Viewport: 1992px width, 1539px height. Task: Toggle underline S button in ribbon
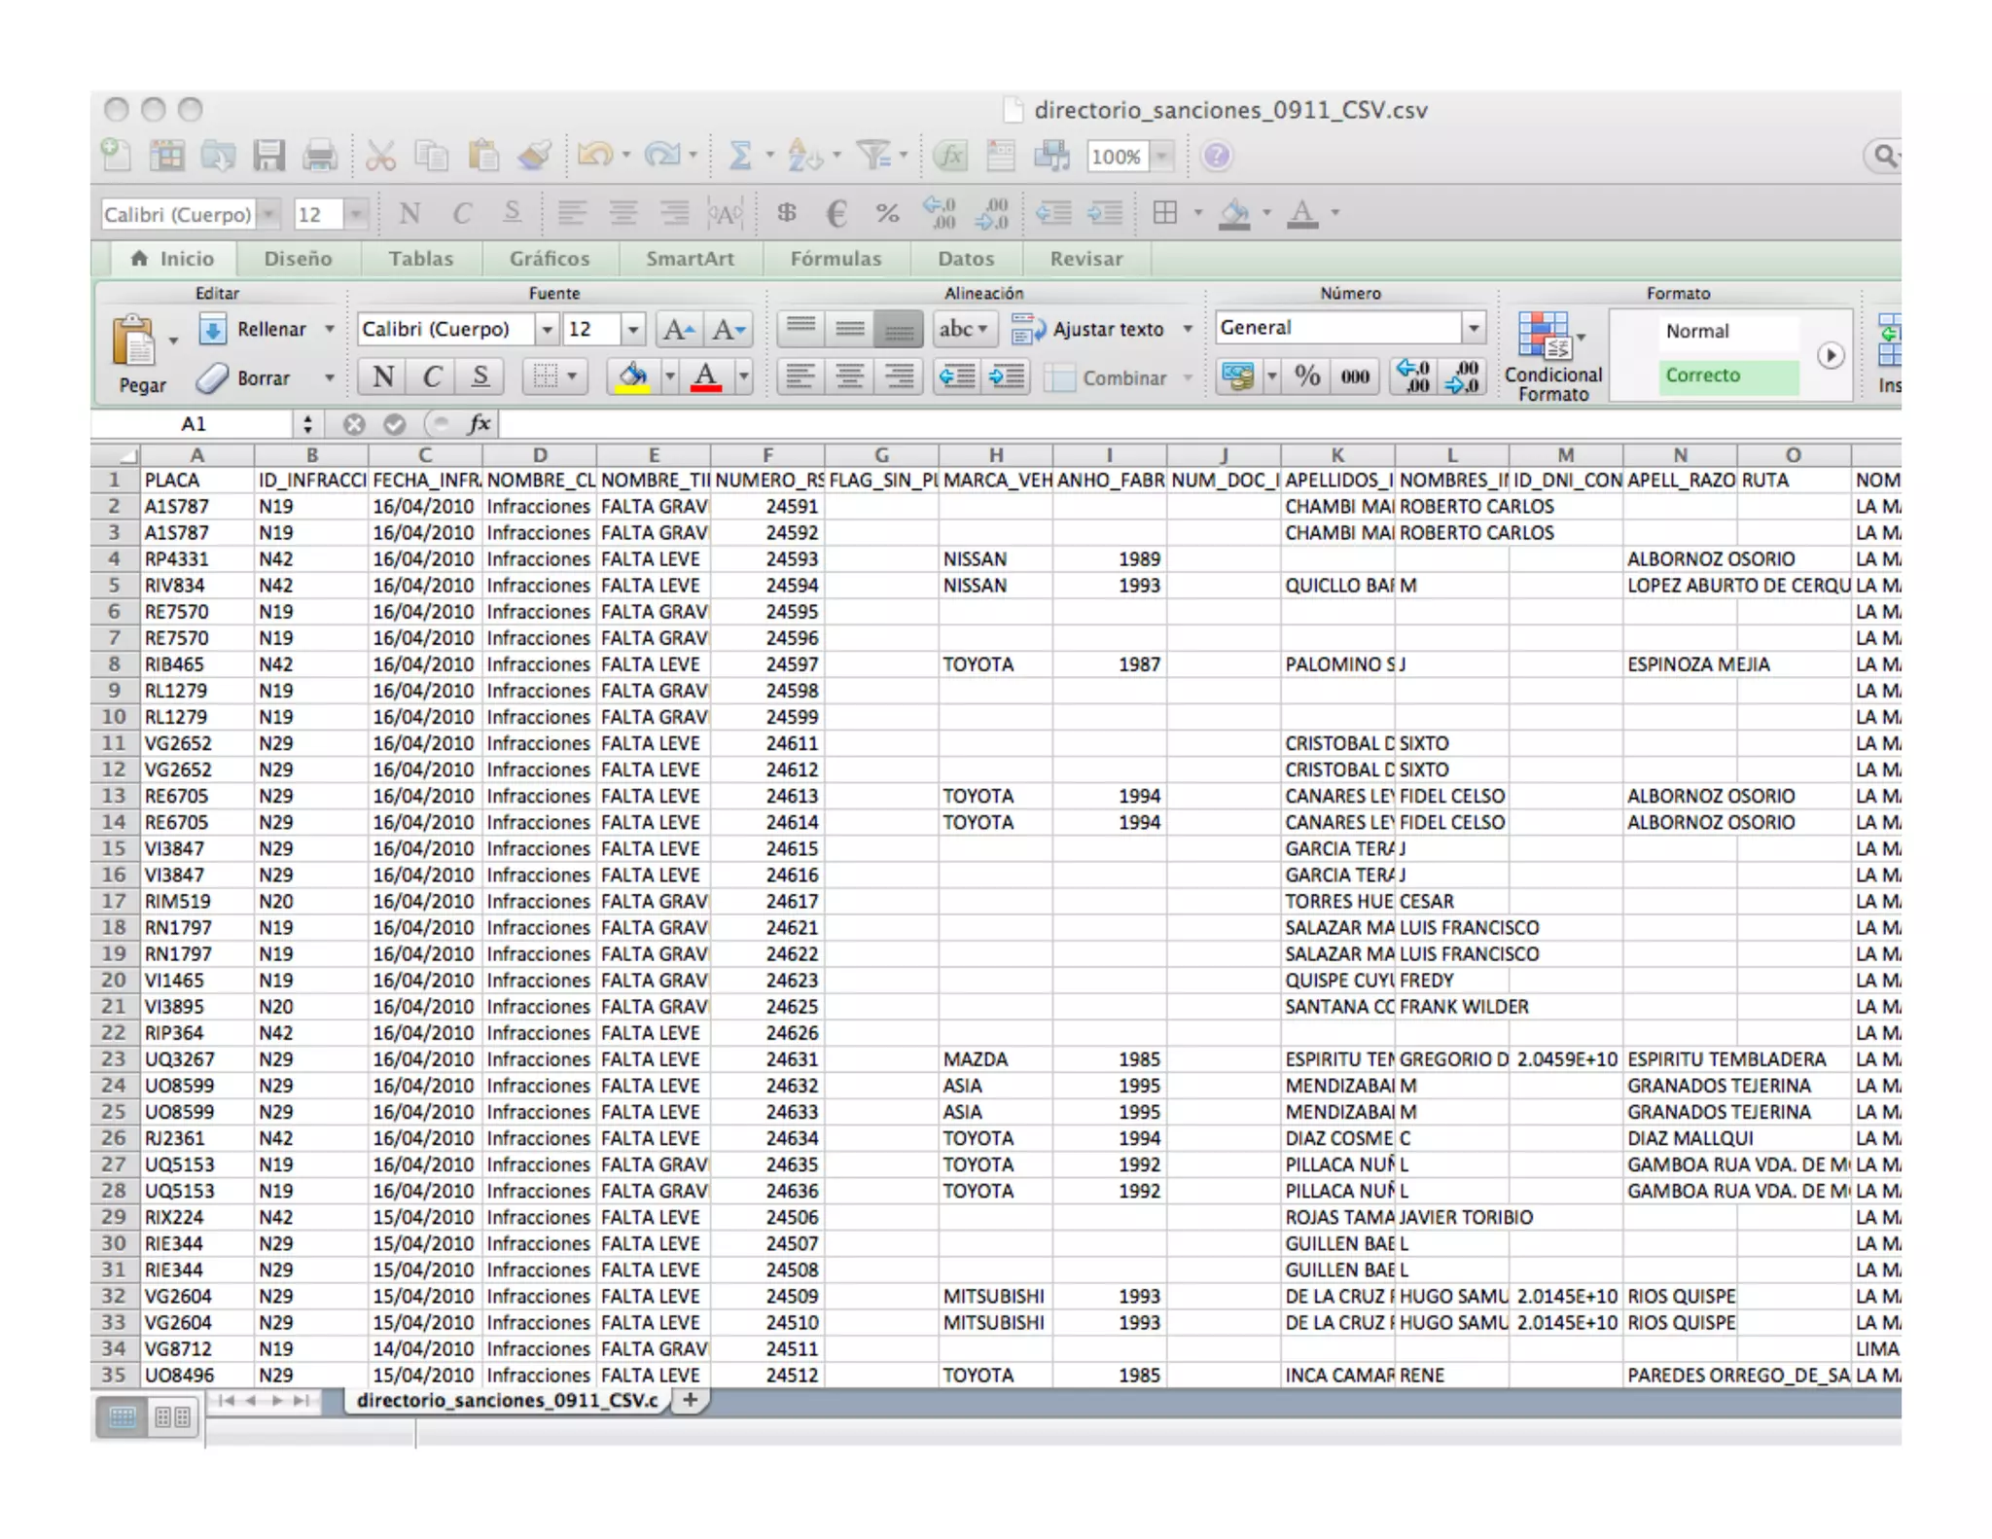480,376
